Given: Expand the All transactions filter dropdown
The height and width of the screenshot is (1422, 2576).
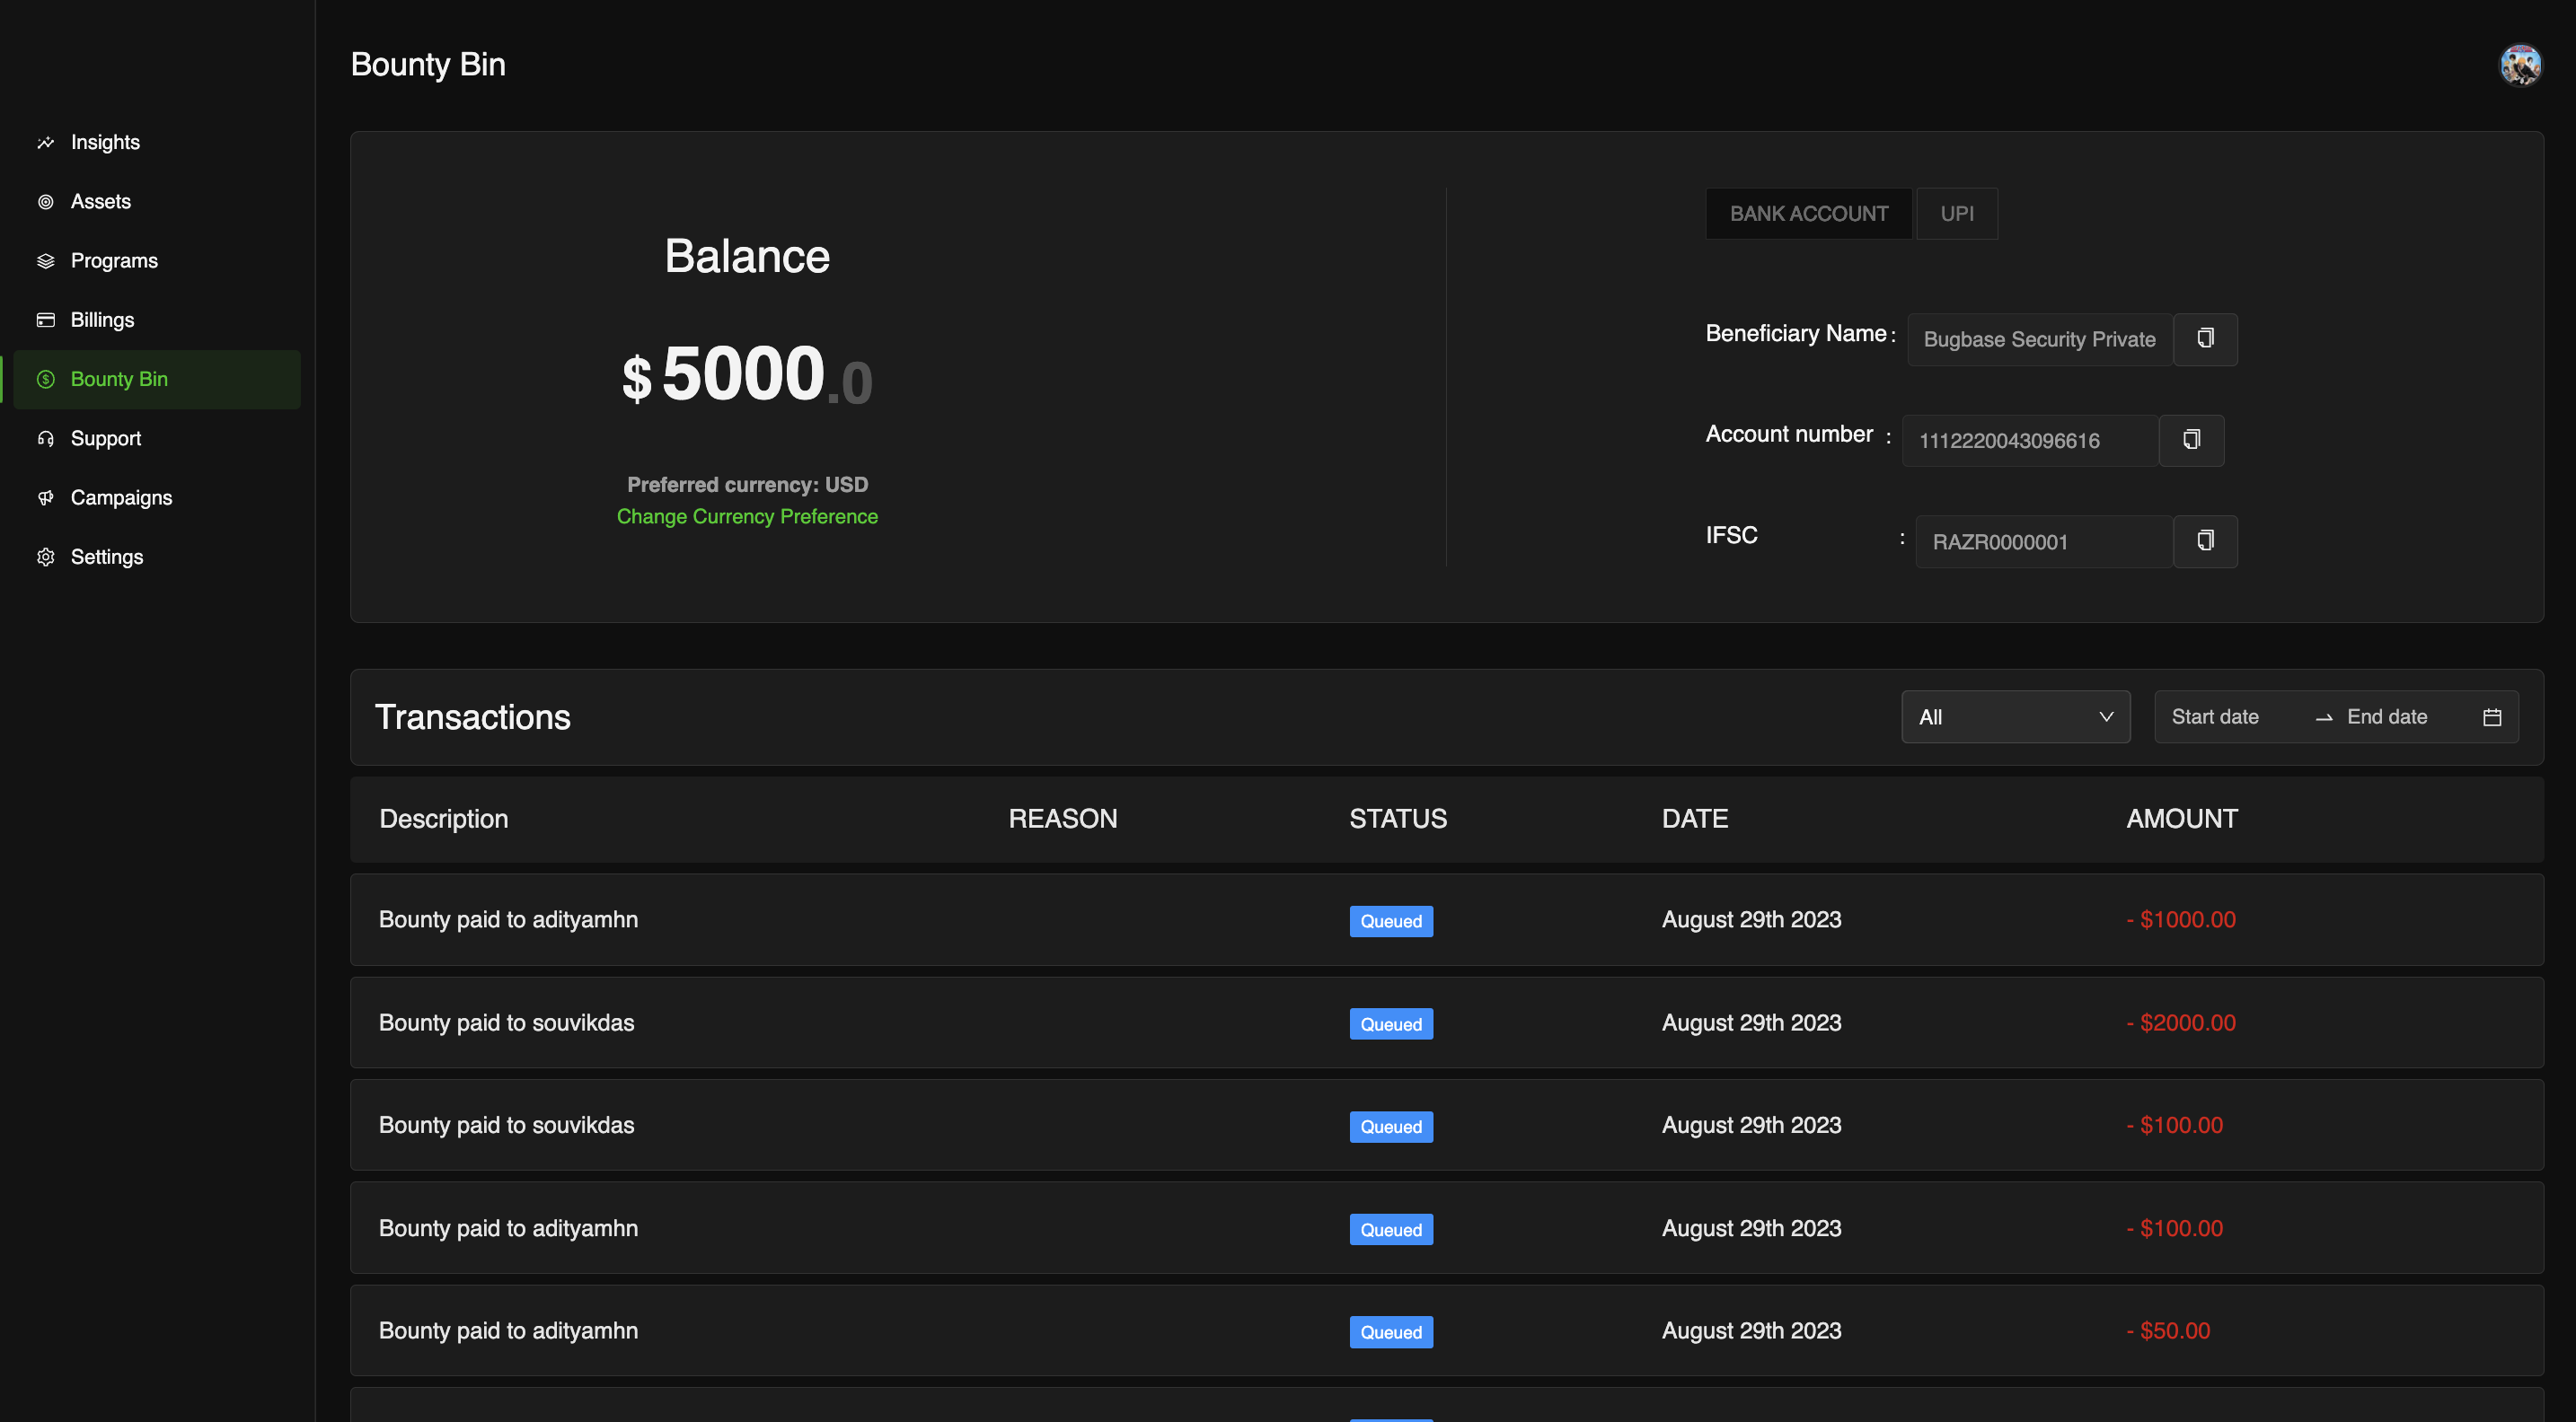Looking at the screenshot, I should tap(2014, 716).
